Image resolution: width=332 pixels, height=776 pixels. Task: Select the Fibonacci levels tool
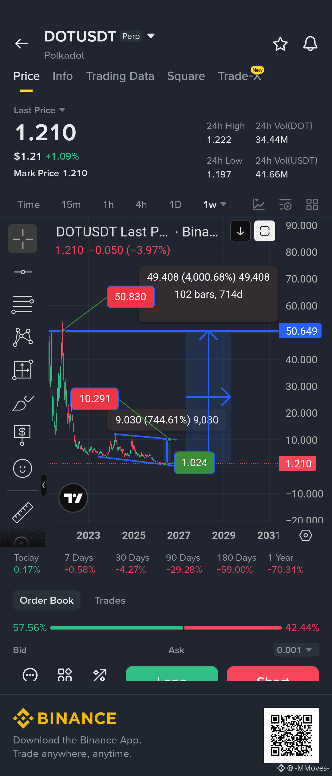(x=22, y=304)
